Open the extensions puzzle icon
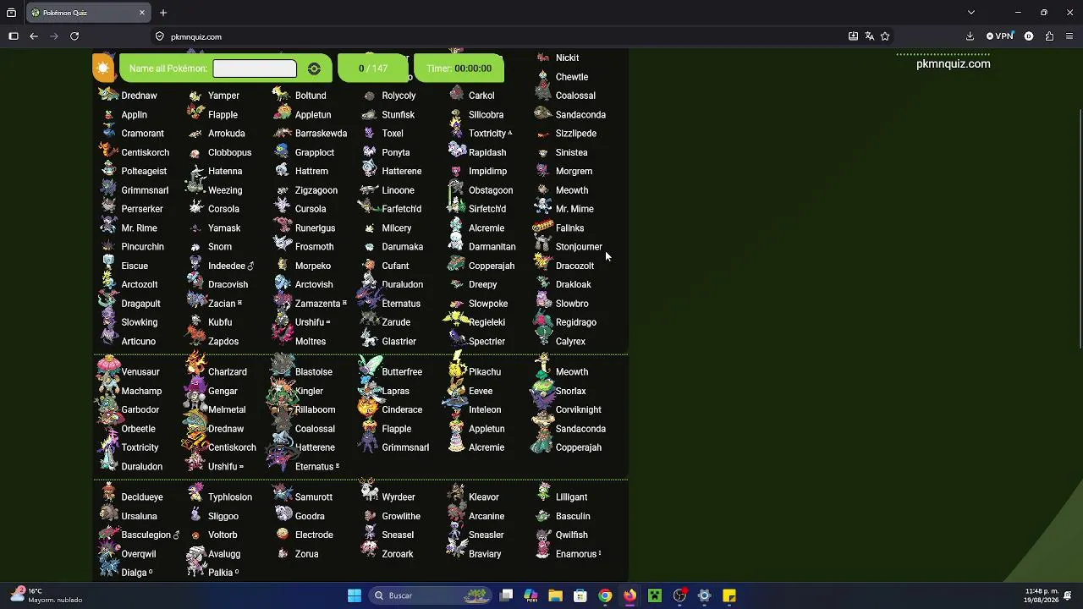 point(1049,36)
